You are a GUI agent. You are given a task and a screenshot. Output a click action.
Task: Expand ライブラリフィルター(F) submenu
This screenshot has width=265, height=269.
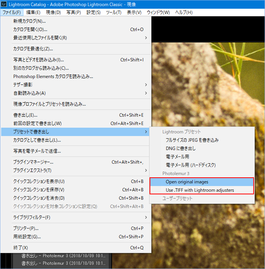[76, 217]
